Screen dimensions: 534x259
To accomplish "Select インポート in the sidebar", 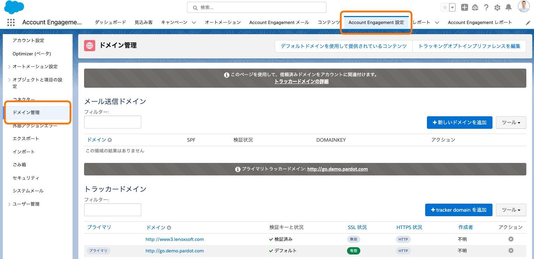I will click(24, 152).
